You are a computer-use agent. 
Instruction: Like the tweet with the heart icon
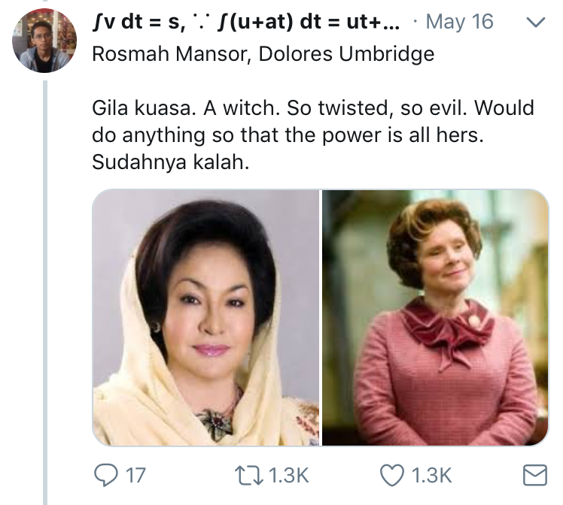(x=392, y=475)
